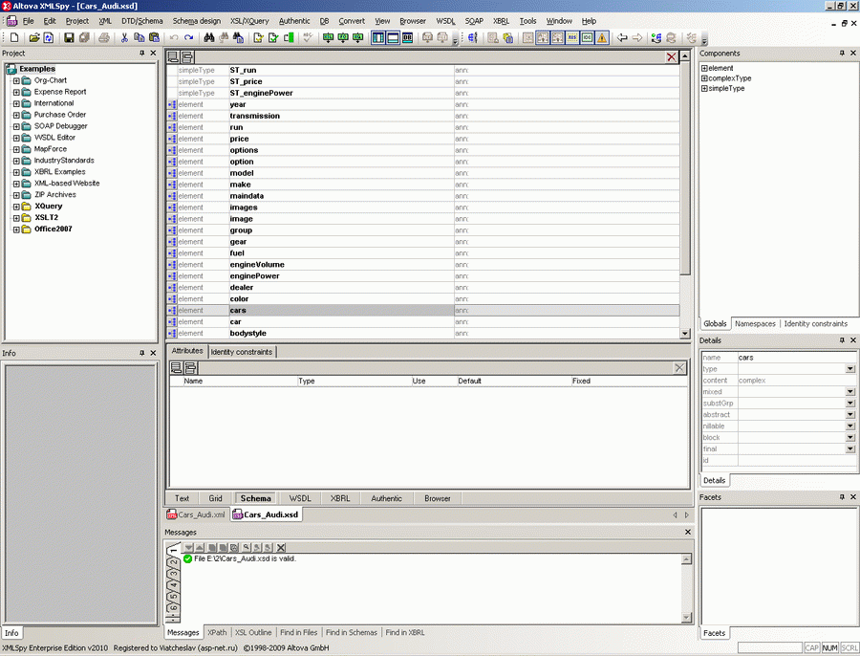Screen dimensions: 860x656
Task: Toggle the IDC identity constraints view button
Action: (x=587, y=37)
